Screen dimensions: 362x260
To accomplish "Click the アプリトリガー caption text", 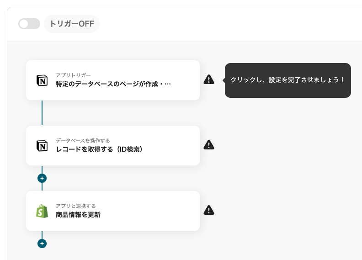I will coord(73,75).
